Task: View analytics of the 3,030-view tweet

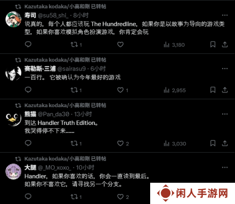Action: point(175,144)
